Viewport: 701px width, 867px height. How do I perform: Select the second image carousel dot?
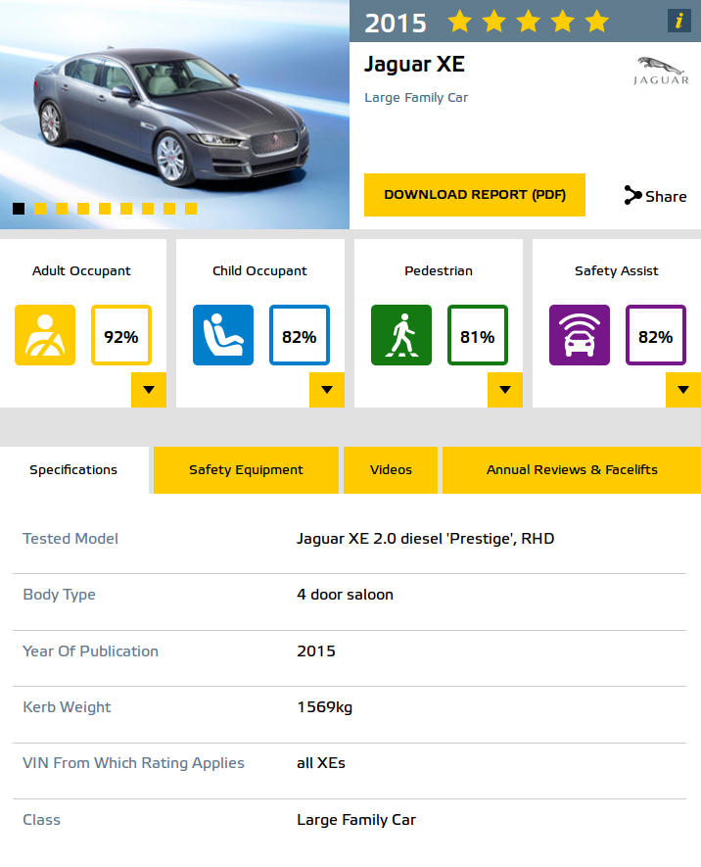40,209
